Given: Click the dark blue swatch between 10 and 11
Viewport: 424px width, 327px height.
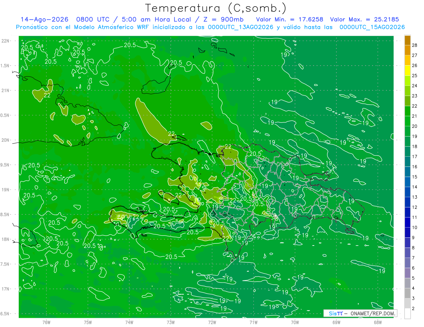Looking at the screenshot, I should (407, 223).
